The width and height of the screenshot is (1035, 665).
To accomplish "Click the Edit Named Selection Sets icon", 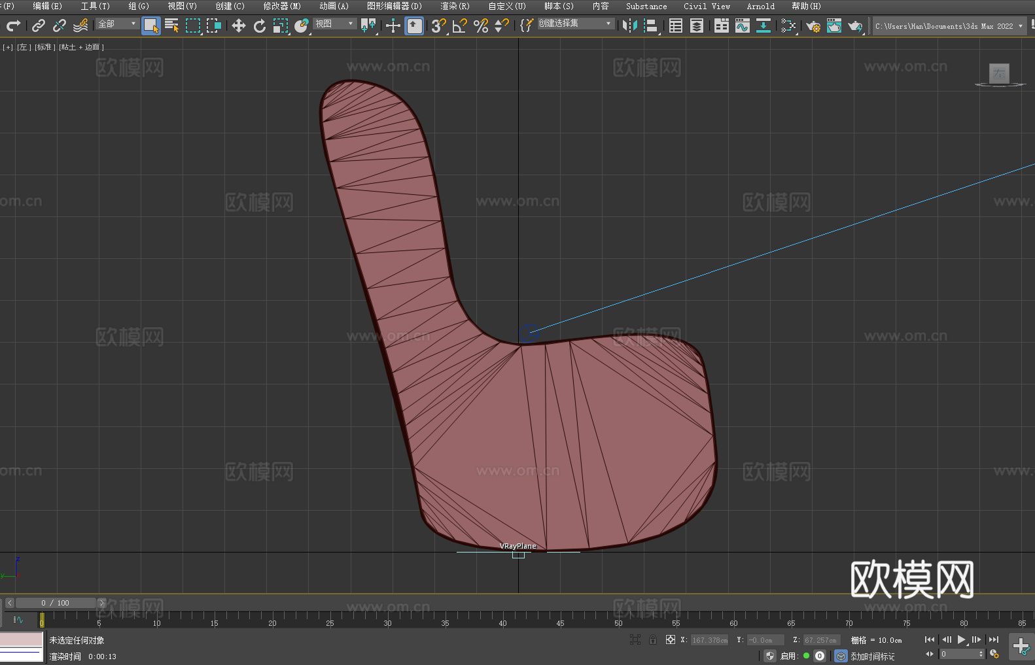I will click(527, 26).
